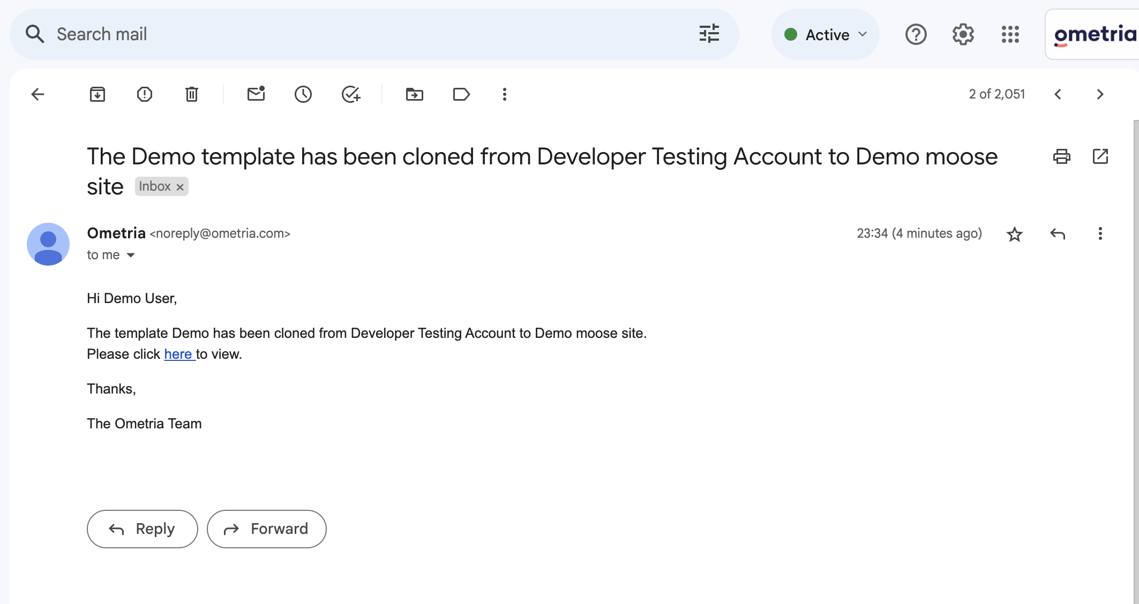This screenshot has height=604, width=1139.
Task: Open Settings gear
Action: click(963, 34)
